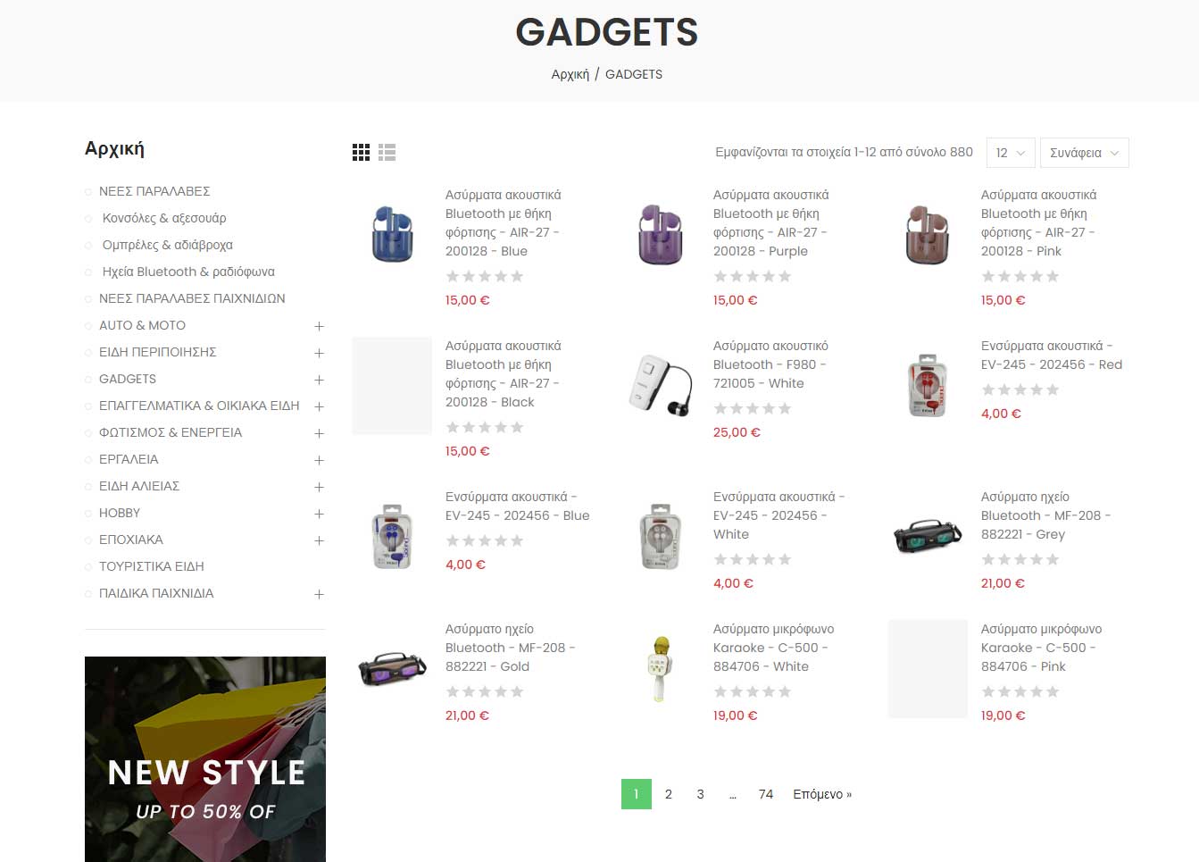Switch to list view layout
The height and width of the screenshot is (862, 1199).
[387, 153]
